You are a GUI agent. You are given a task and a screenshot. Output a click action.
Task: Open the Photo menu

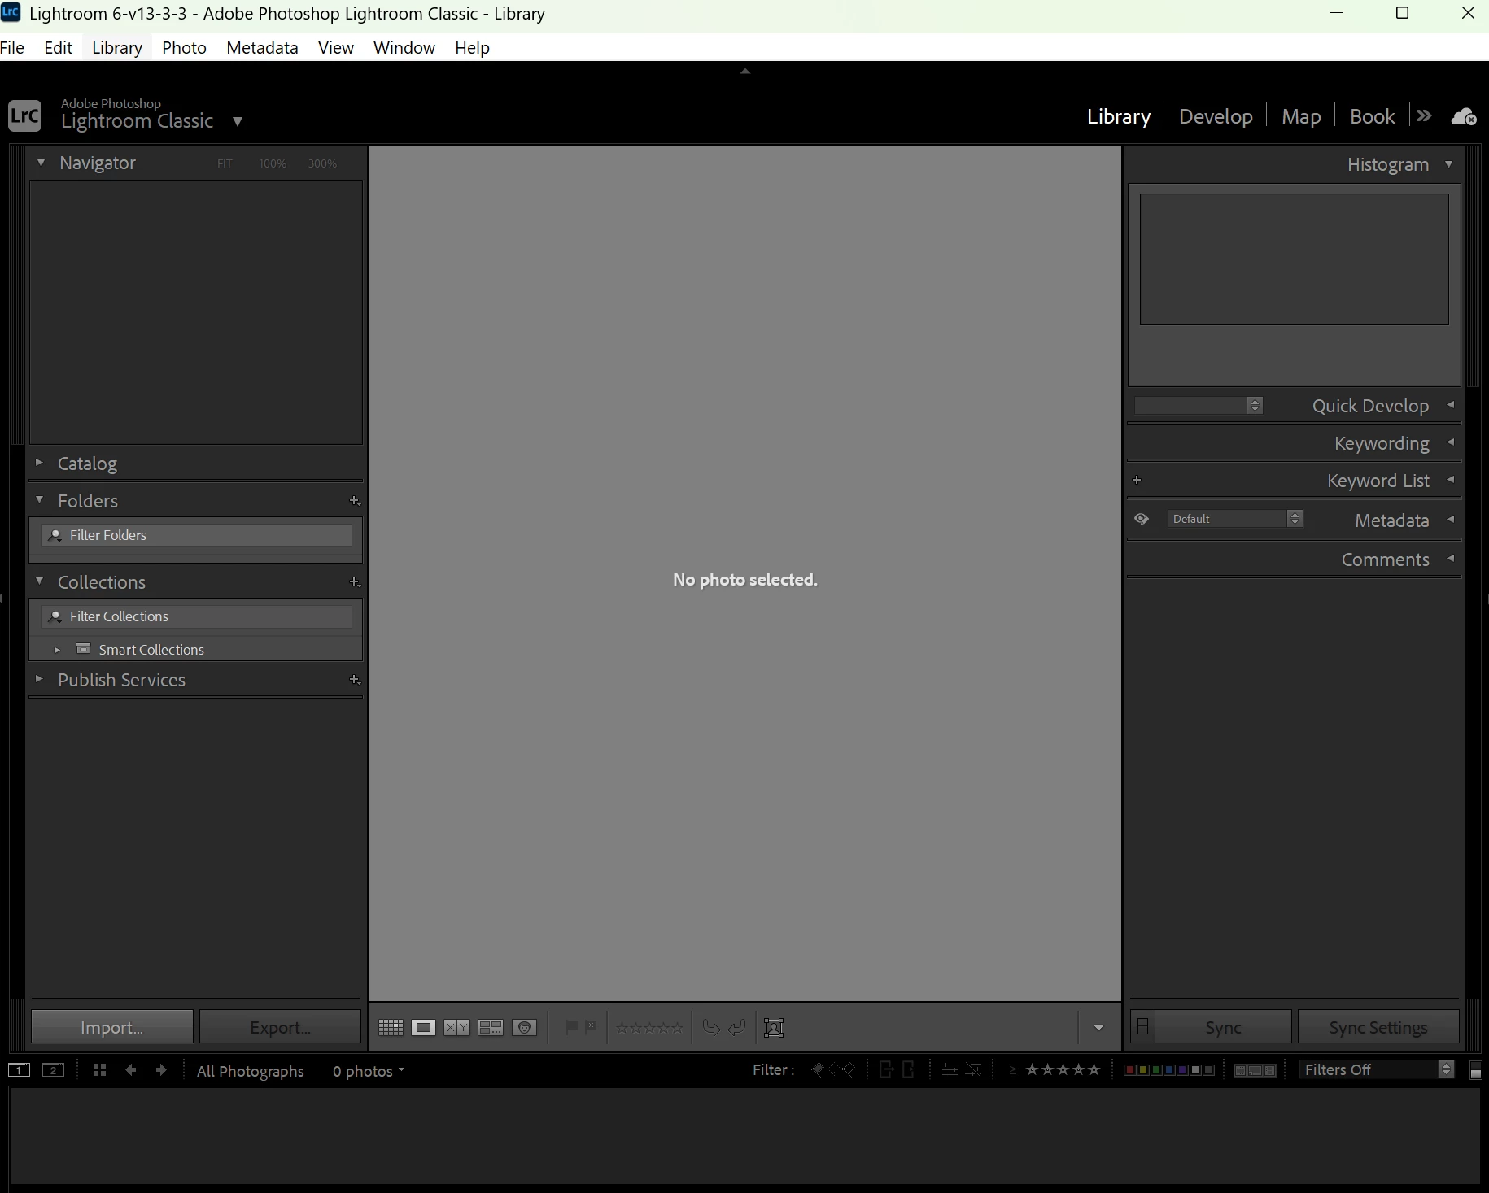[x=185, y=47]
